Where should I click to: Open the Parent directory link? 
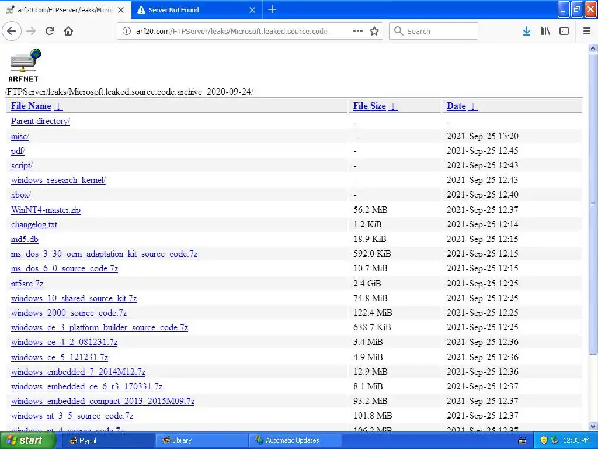(40, 121)
